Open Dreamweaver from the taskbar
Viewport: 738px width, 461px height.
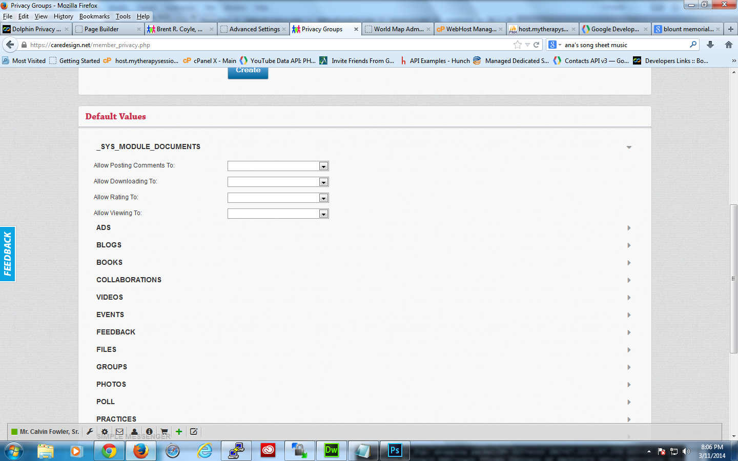tap(331, 451)
